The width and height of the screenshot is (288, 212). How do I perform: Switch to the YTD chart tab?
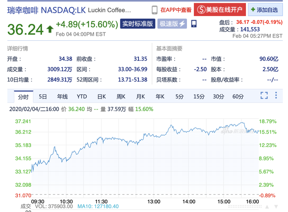click(x=82, y=97)
